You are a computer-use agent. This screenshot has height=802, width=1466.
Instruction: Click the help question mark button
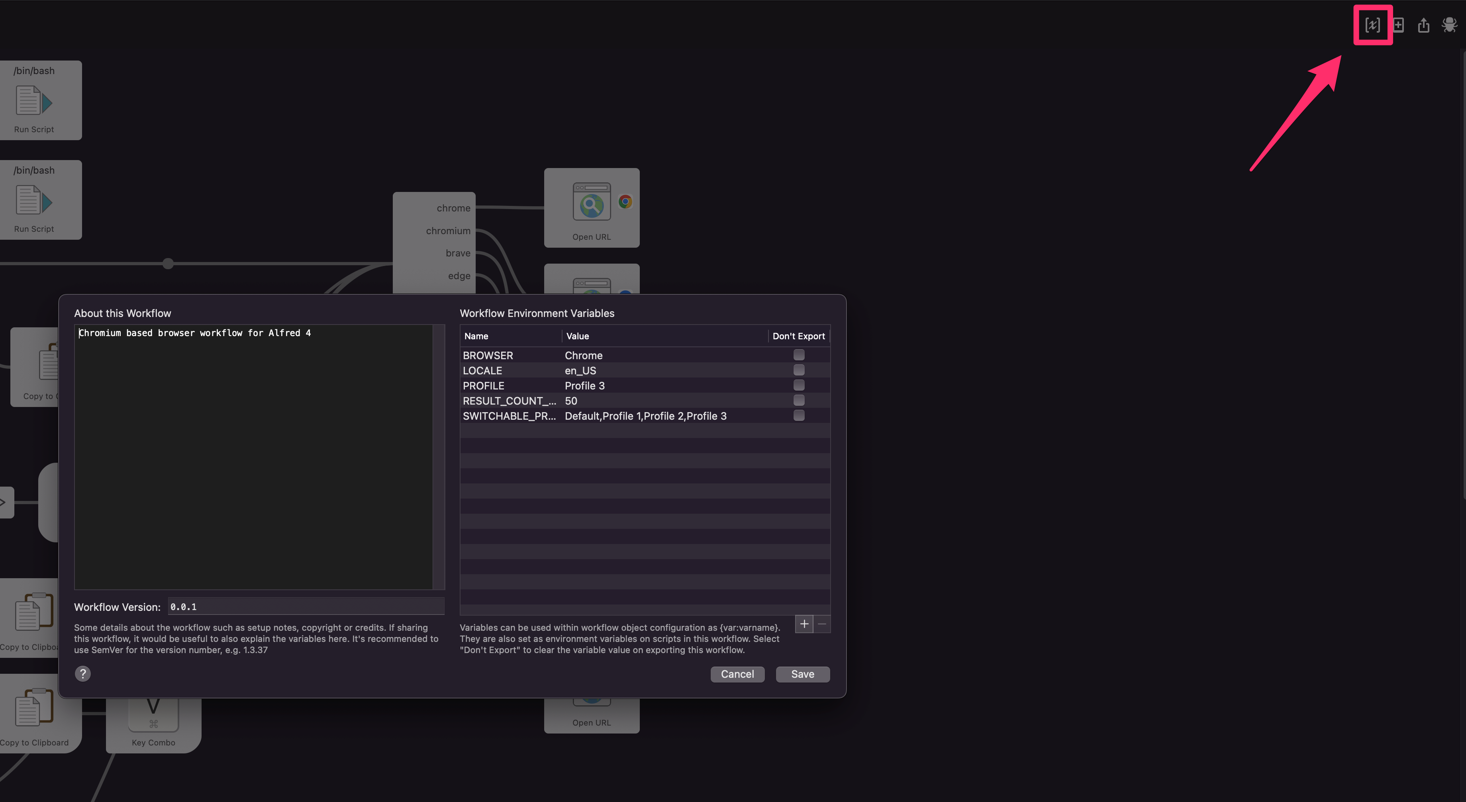pyautogui.click(x=82, y=674)
